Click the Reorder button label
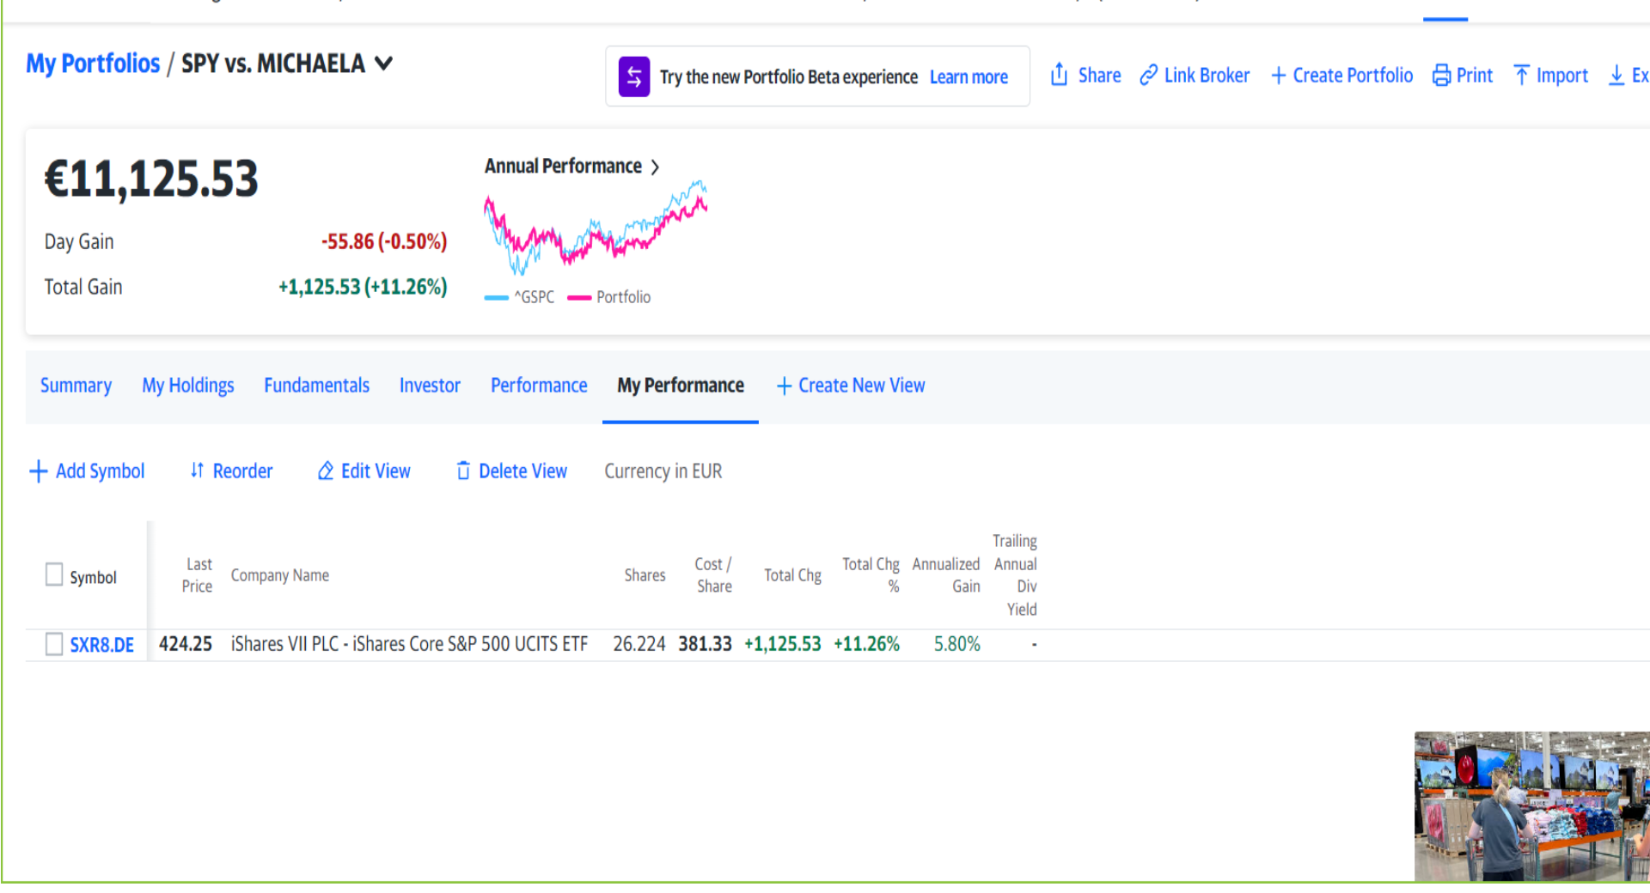The height and width of the screenshot is (893, 1650). pyautogui.click(x=242, y=471)
